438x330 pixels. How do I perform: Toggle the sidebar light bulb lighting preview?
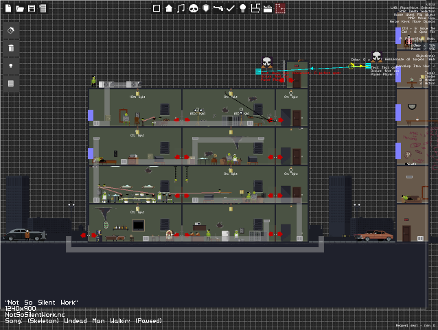[x=11, y=66]
